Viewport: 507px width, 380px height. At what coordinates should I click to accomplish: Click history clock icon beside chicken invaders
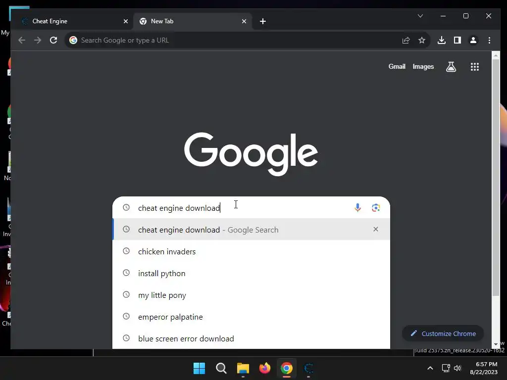point(126,251)
